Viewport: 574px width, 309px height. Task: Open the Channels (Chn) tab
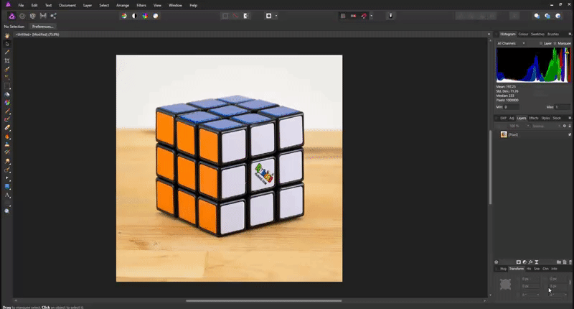click(545, 269)
